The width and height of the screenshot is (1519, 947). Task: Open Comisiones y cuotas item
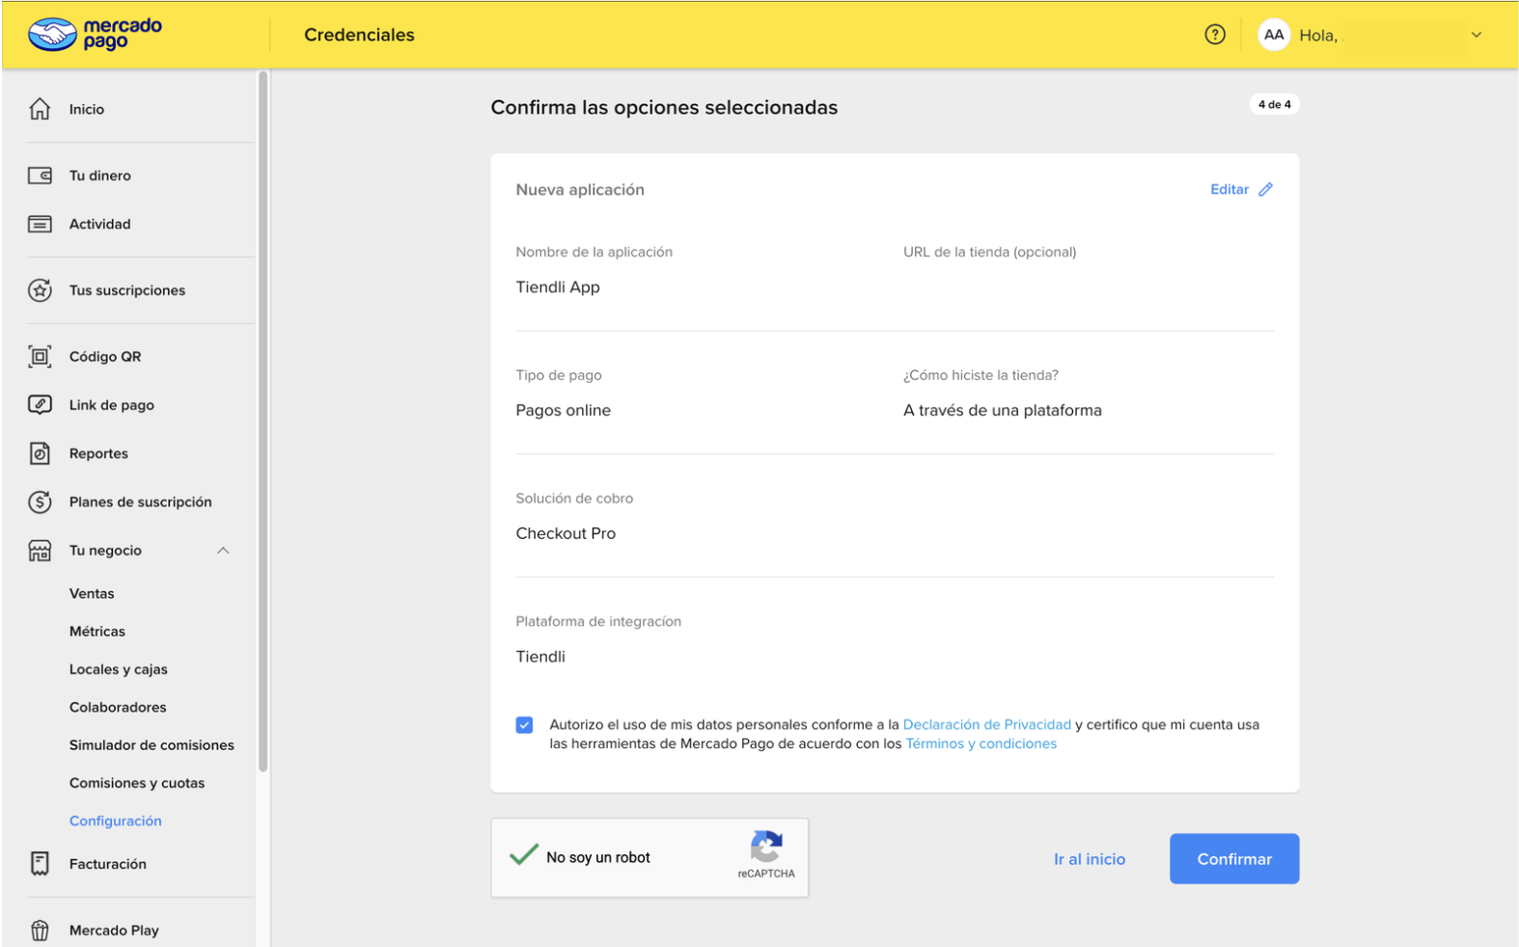tap(137, 783)
